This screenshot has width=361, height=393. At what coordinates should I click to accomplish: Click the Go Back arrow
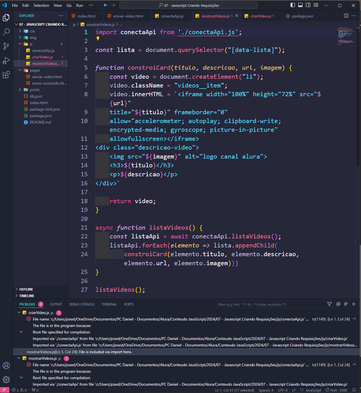click(x=105, y=5)
